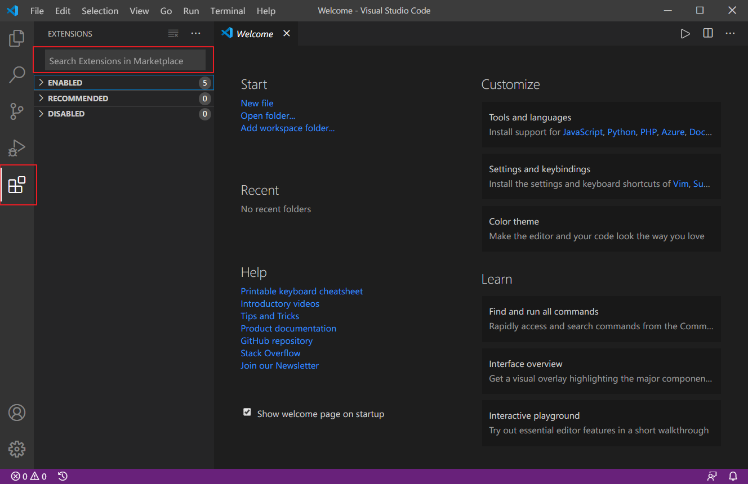Click the PHP language link
748x484 pixels.
click(648, 132)
